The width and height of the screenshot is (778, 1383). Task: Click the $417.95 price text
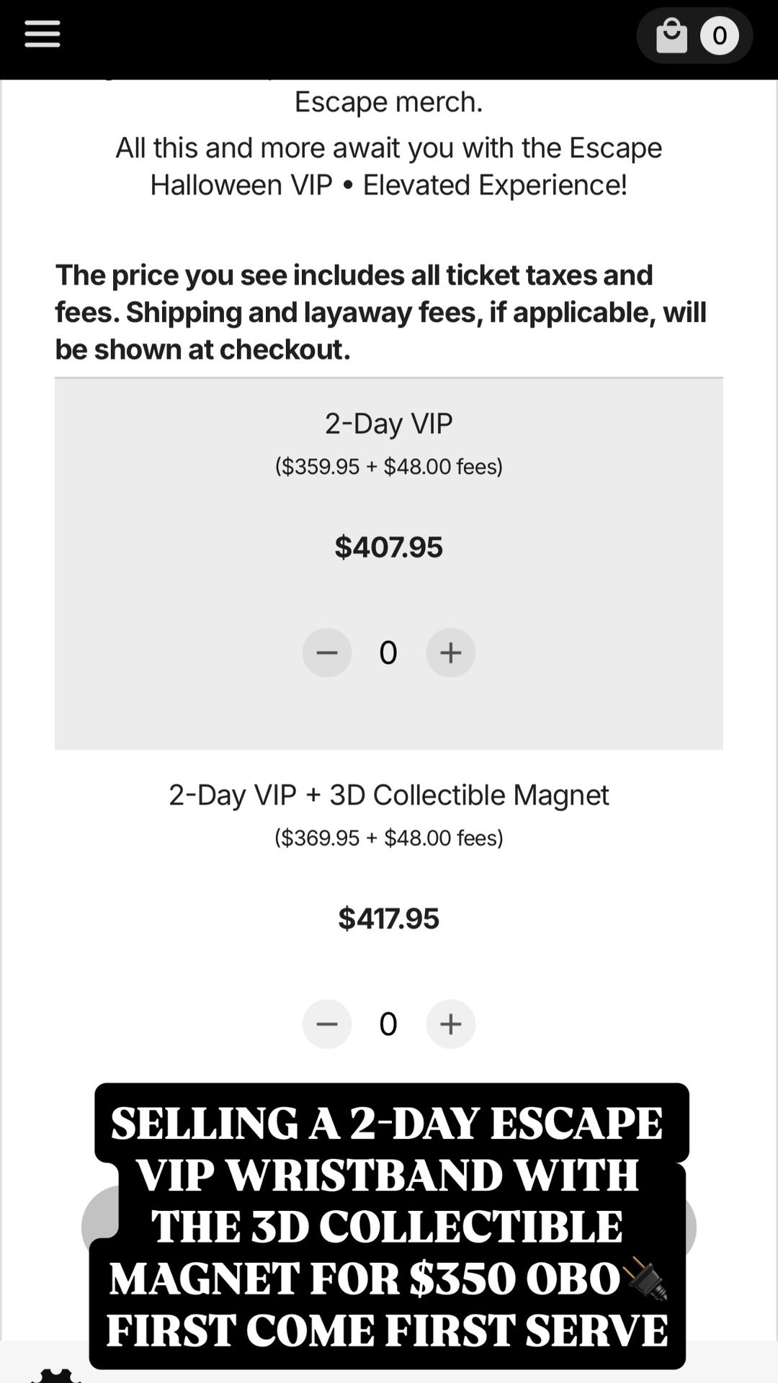(x=388, y=918)
